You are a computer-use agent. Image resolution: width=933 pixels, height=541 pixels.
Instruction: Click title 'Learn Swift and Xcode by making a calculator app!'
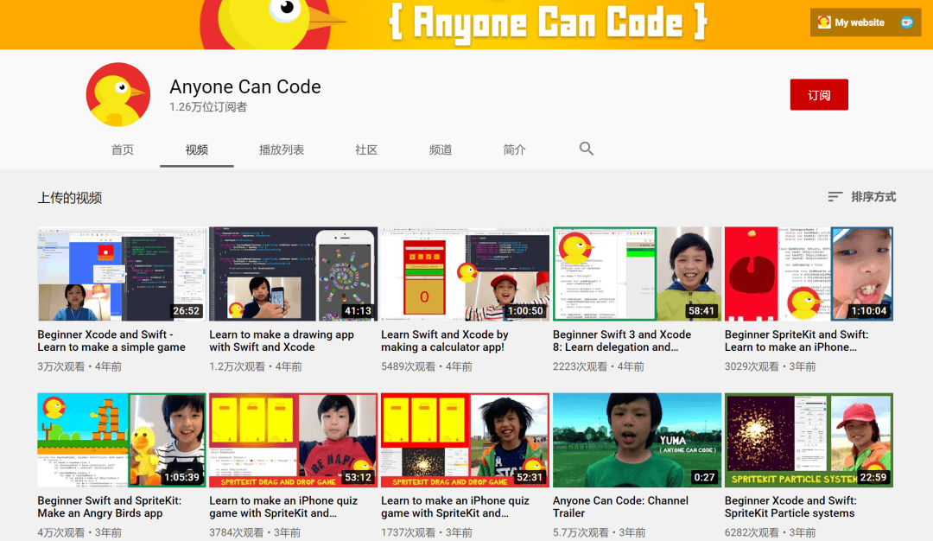[445, 341]
